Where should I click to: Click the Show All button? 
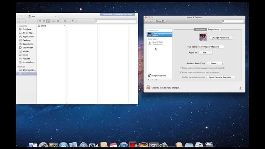point(160,21)
